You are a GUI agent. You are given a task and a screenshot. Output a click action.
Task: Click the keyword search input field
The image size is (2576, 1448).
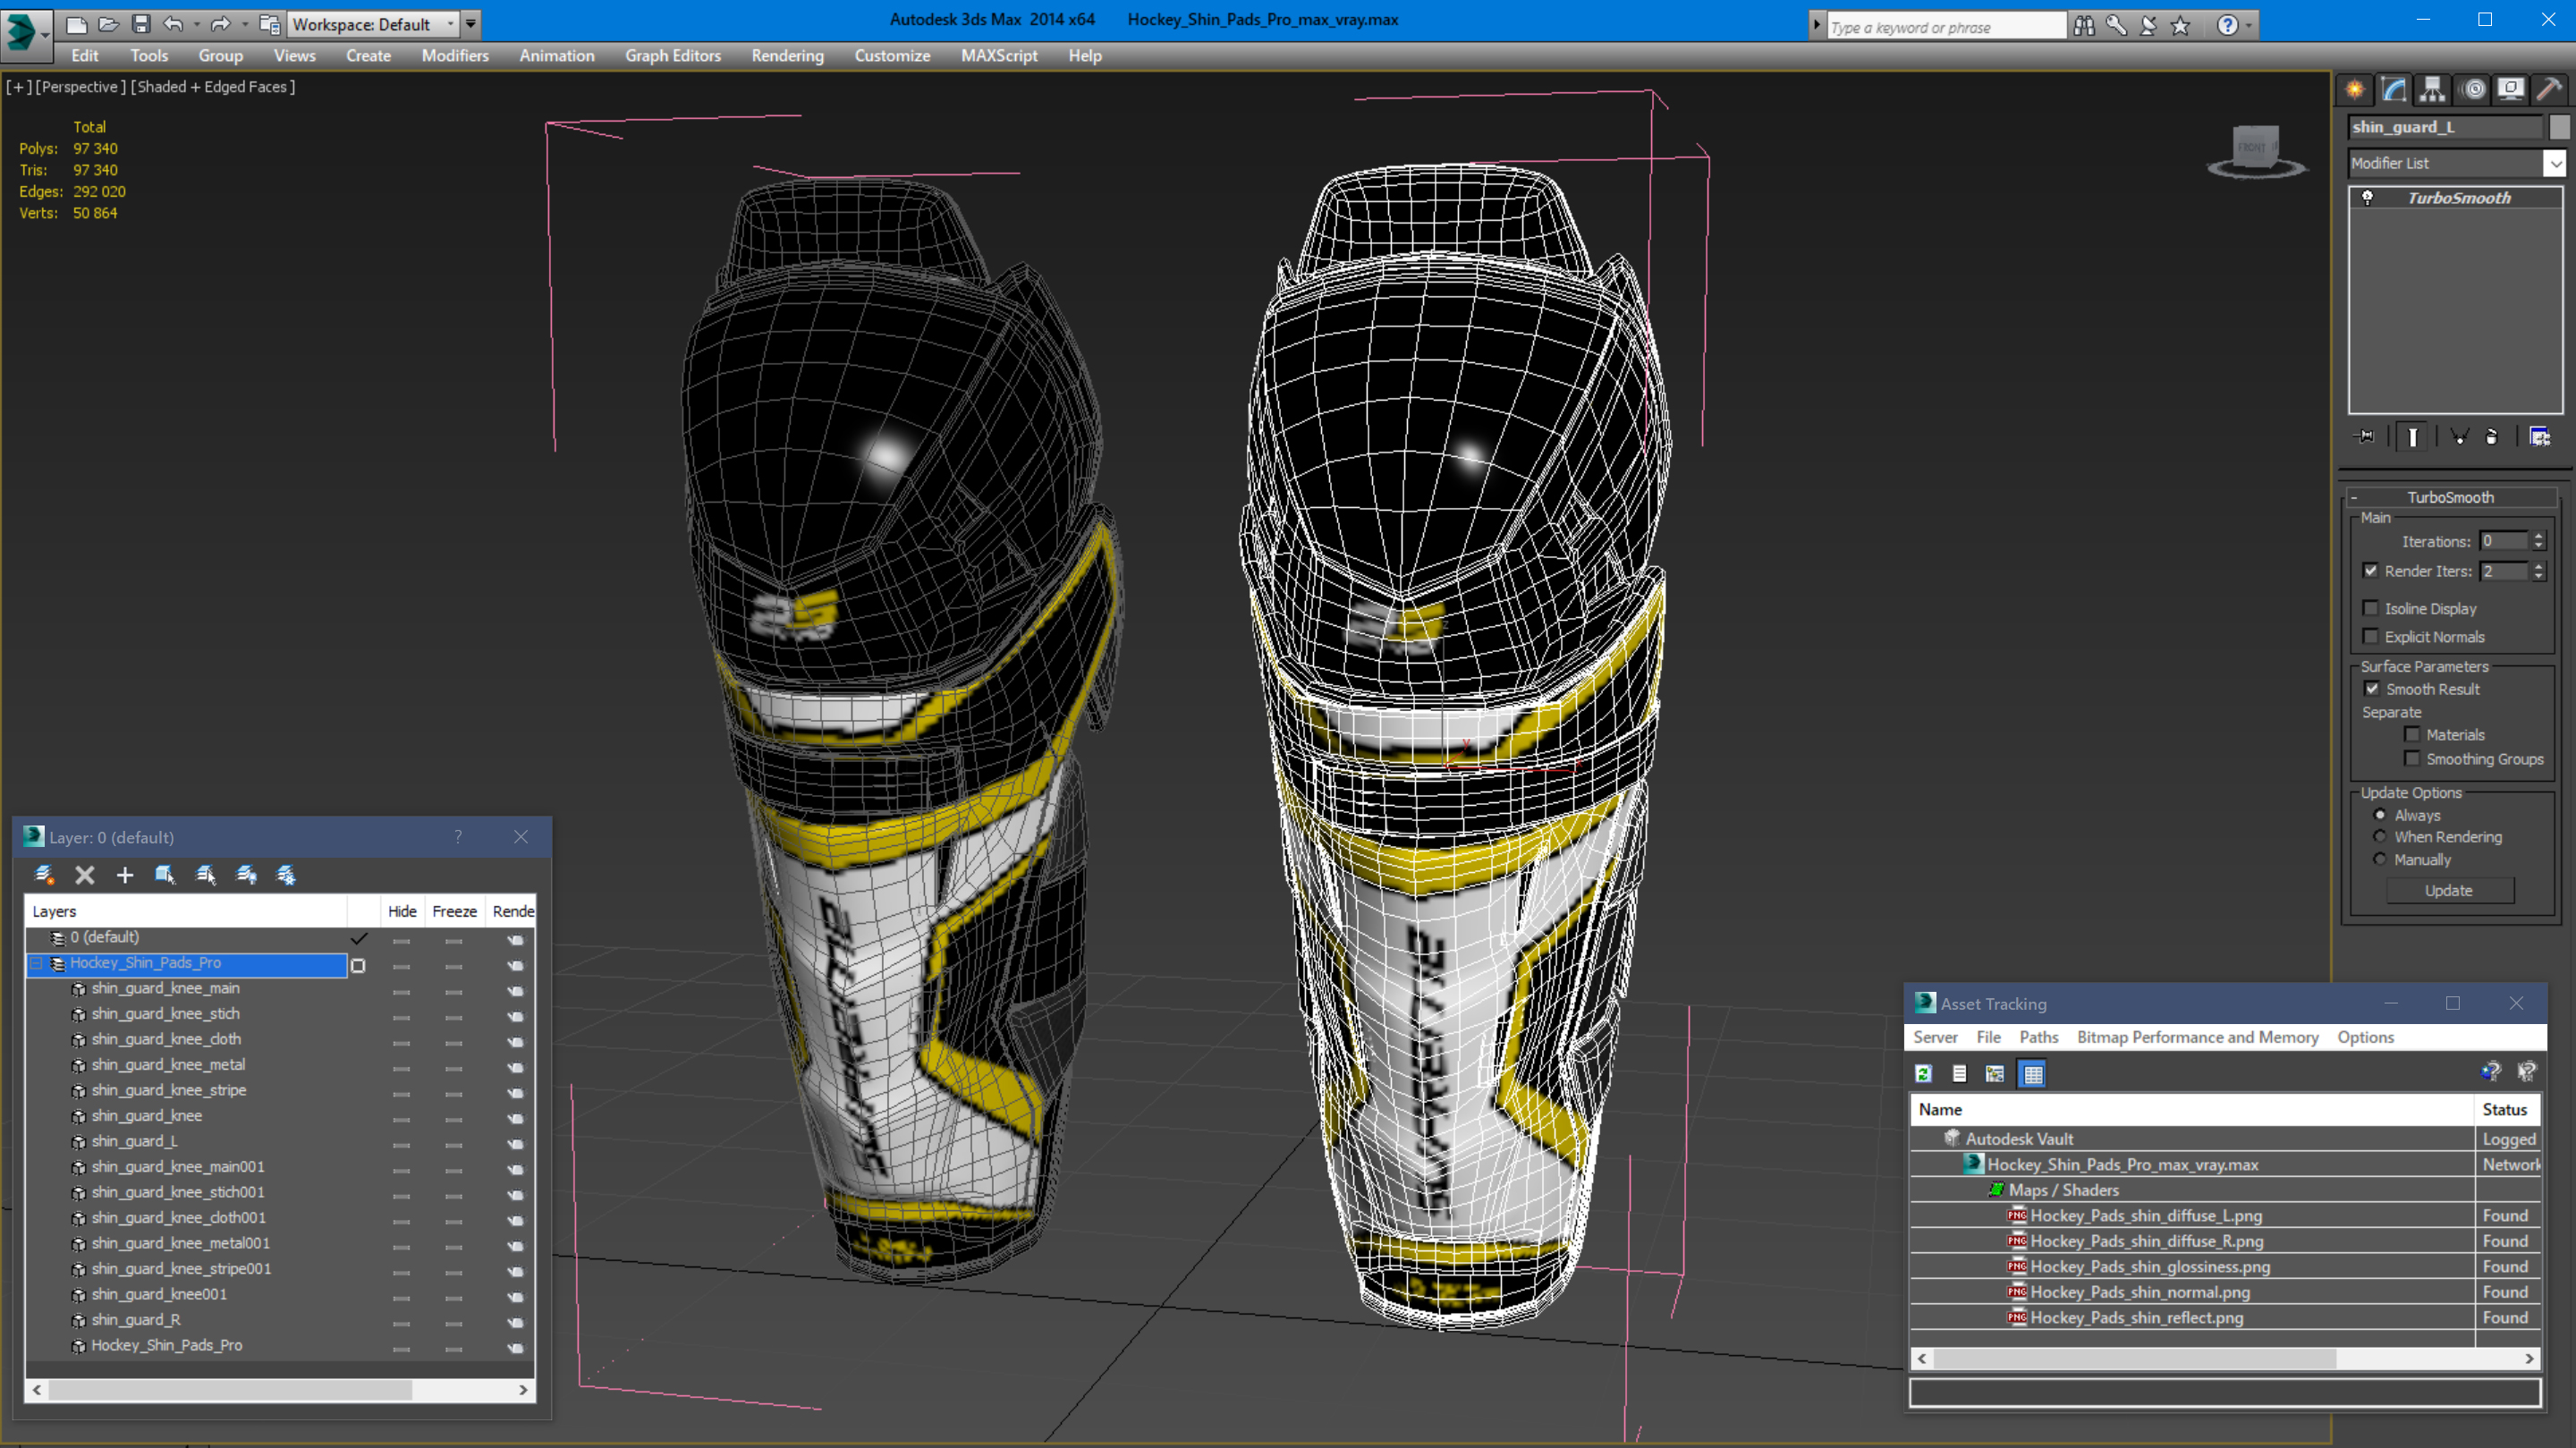tap(1944, 27)
